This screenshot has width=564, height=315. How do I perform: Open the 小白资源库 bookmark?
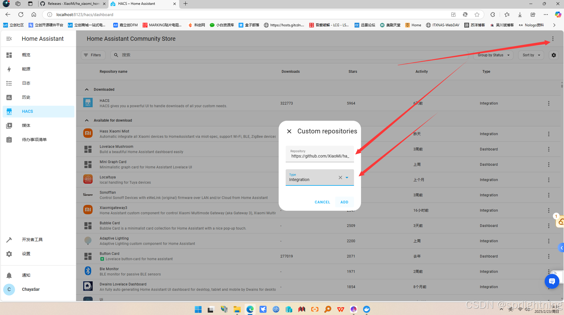tap(222, 25)
